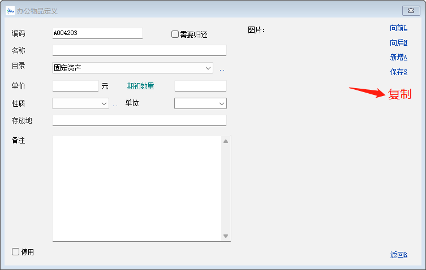Click the browse dots beside 目录 field

tap(222, 69)
